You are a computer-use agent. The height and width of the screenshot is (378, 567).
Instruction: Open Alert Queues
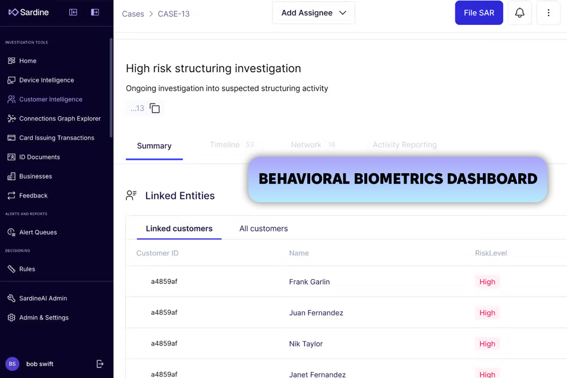click(38, 232)
